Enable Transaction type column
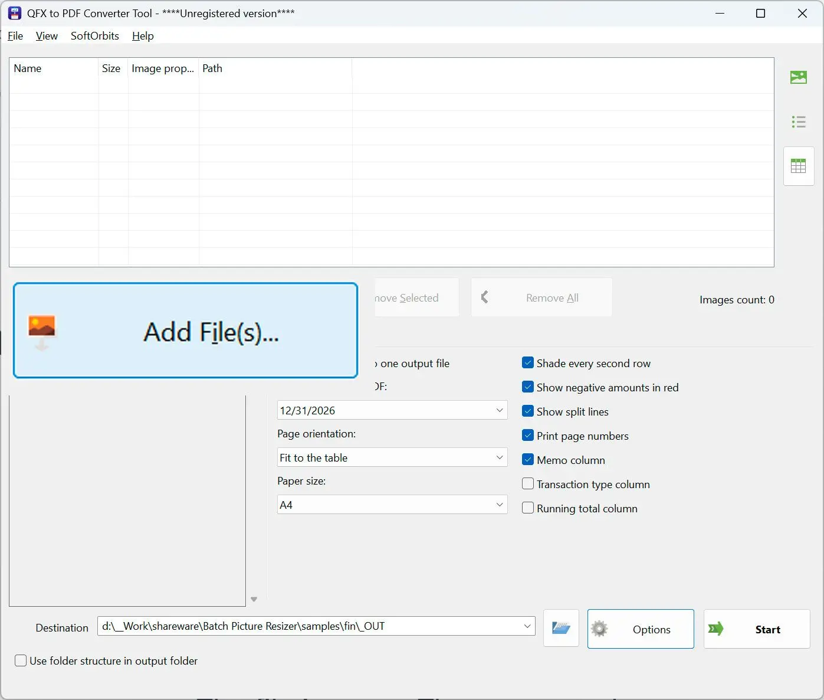Image resolution: width=824 pixels, height=700 pixels. coord(528,484)
